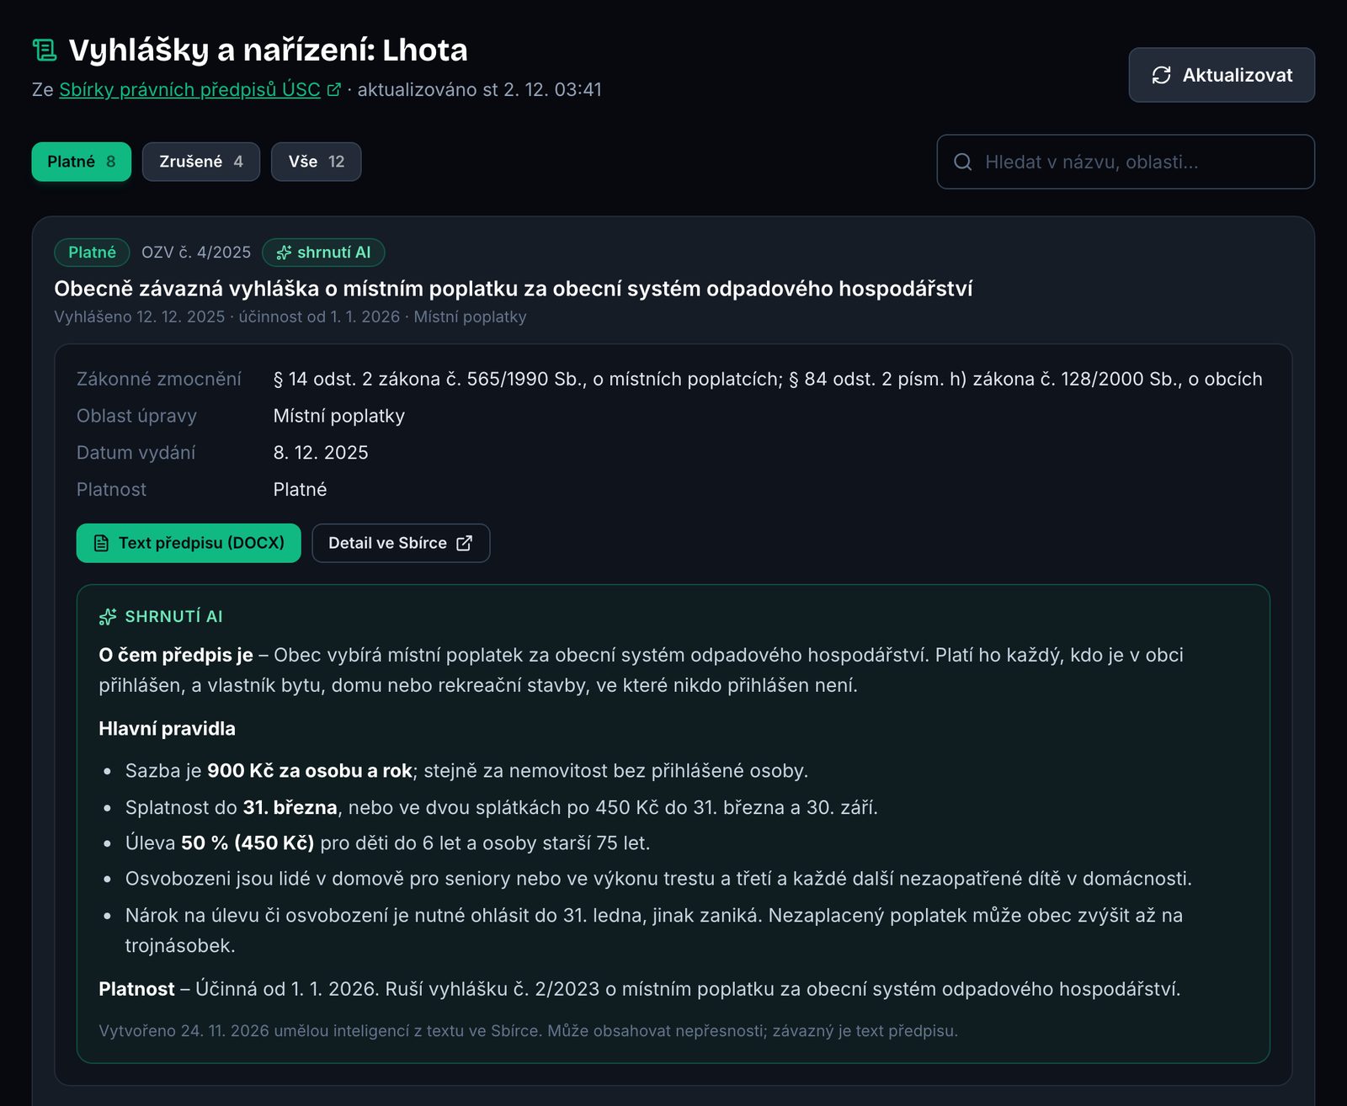Click the Platnost row value Platné
Viewport: 1347px width, 1106px height.
pyautogui.click(x=300, y=490)
